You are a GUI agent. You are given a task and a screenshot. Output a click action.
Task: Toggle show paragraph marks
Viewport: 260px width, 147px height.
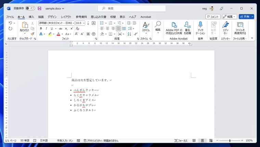135,34
